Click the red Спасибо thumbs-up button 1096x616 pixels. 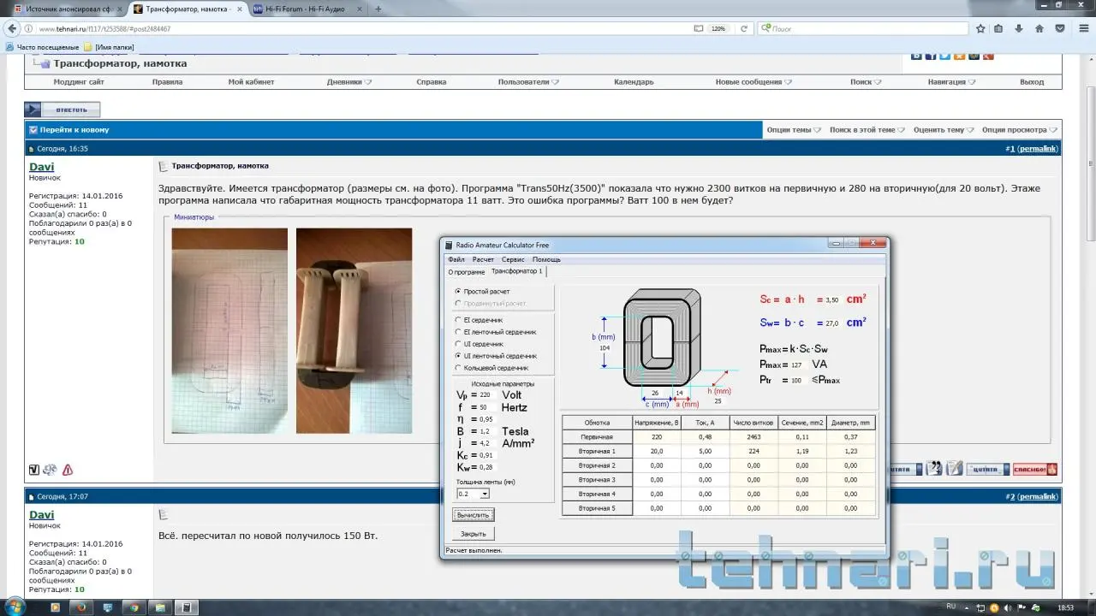(1034, 470)
